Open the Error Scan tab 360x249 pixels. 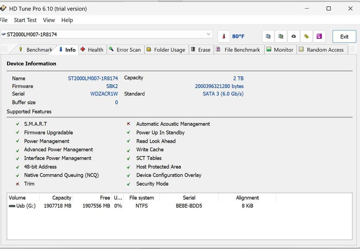pos(125,50)
